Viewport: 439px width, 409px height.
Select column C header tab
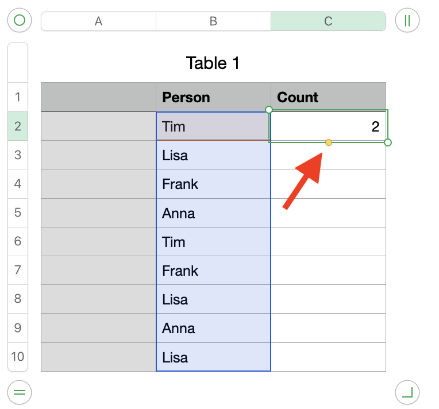[x=328, y=21]
